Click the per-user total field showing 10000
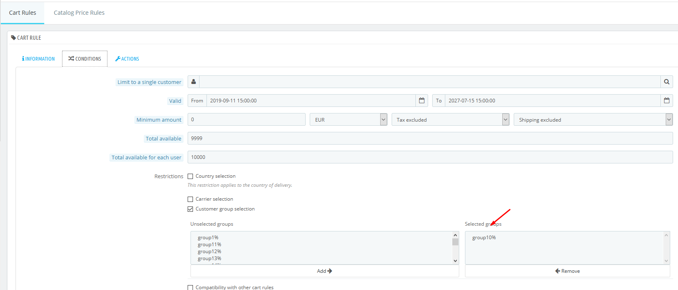 pyautogui.click(x=430, y=157)
